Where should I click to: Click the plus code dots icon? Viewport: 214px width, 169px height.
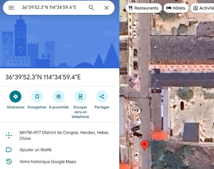click(9, 136)
